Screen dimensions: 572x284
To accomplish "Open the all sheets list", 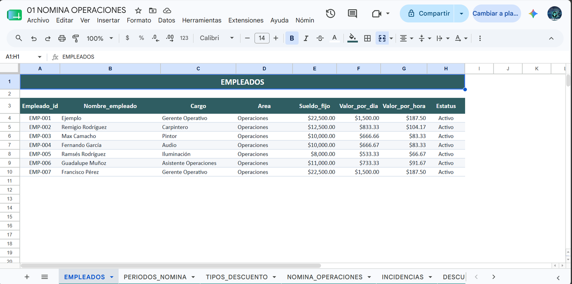I will (44, 277).
